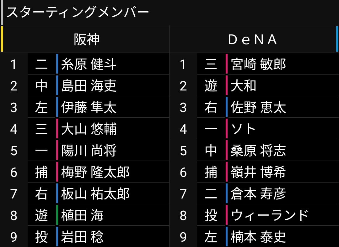Open player 島田 海吏

(x=89, y=86)
